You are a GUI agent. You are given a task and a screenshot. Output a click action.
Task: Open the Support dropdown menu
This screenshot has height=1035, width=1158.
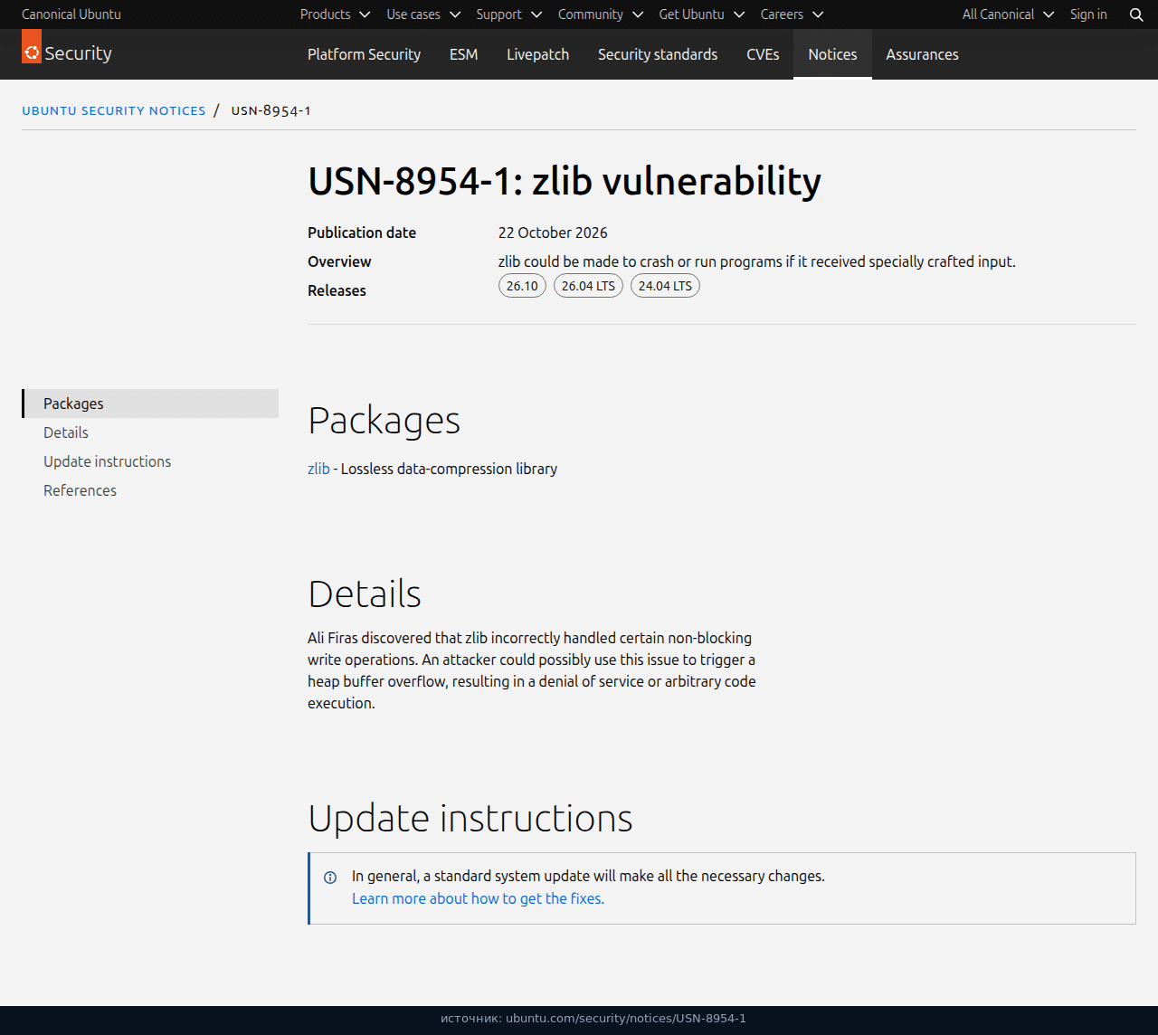tap(509, 14)
